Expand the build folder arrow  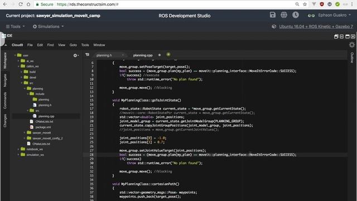click(x=22, y=72)
